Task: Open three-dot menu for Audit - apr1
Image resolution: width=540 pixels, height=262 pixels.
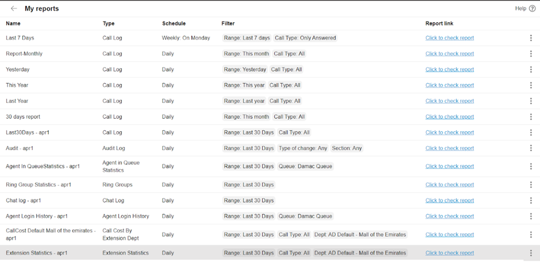Action: pos(531,148)
